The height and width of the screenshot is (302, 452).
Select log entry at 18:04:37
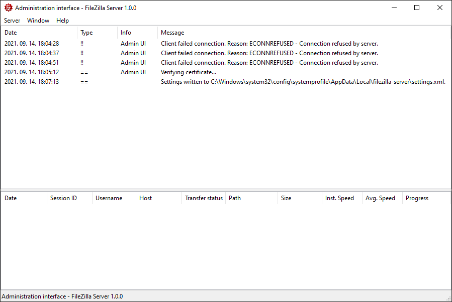(226, 53)
